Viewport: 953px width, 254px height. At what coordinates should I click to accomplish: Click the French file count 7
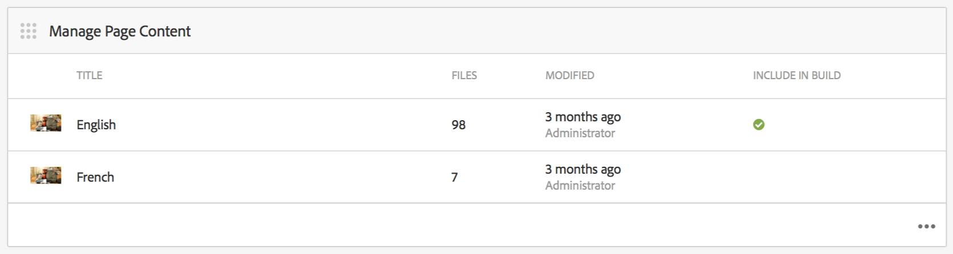(454, 177)
